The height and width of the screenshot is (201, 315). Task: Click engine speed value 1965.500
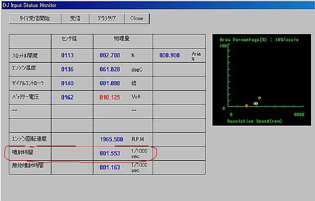(x=111, y=139)
